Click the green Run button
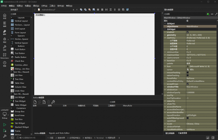The height and width of the screenshot is (140, 218). [4, 125]
